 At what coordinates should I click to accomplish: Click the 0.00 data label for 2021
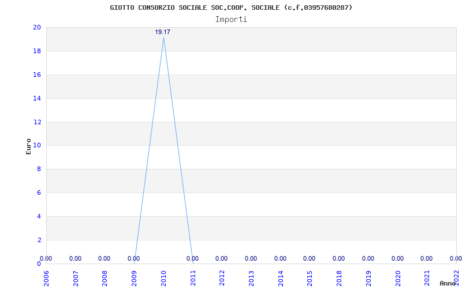coord(427,258)
